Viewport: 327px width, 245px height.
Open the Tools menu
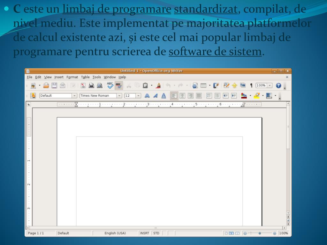pos(96,77)
